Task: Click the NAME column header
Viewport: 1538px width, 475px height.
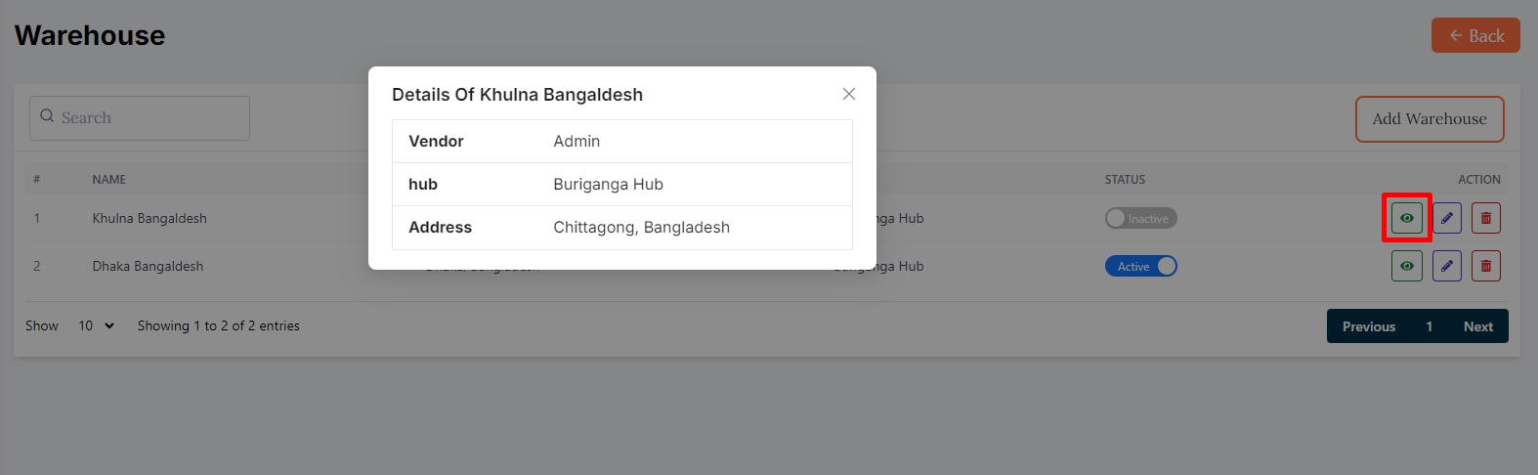Action: point(109,179)
